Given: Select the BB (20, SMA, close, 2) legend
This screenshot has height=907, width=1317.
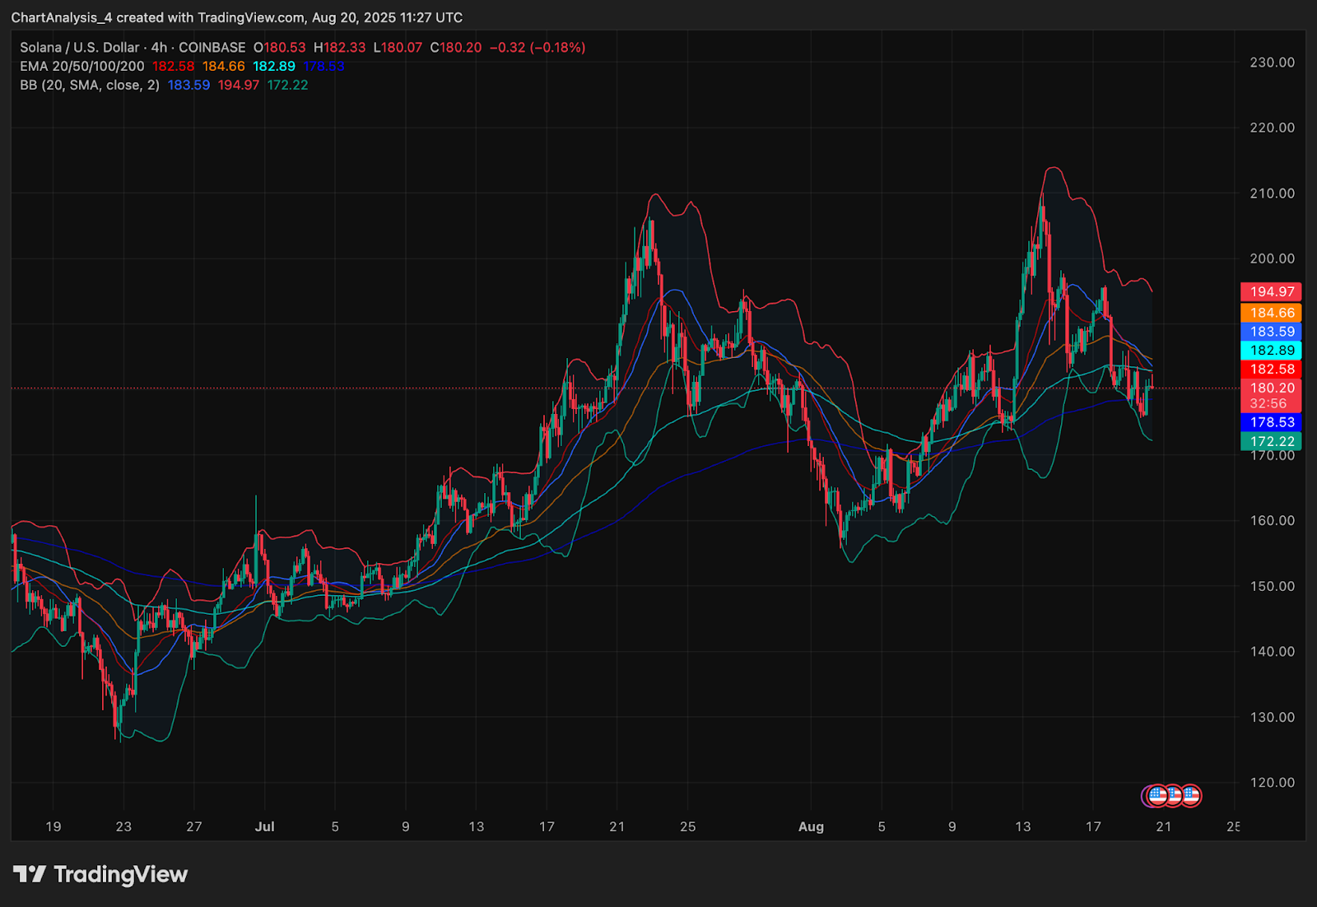Looking at the screenshot, I should click(90, 86).
